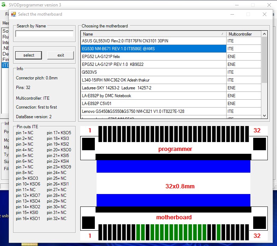Click the pin 10= KSO6 entry
Image resolution: width=277 pixels, height=246 pixels.
click(x=28, y=184)
